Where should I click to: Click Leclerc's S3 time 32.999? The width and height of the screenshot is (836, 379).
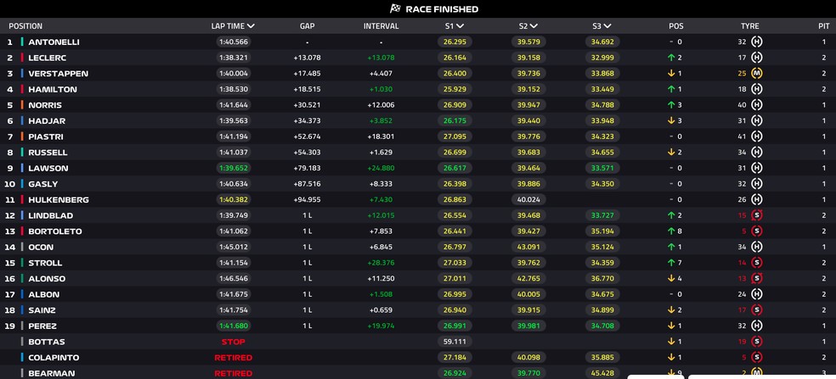602,58
